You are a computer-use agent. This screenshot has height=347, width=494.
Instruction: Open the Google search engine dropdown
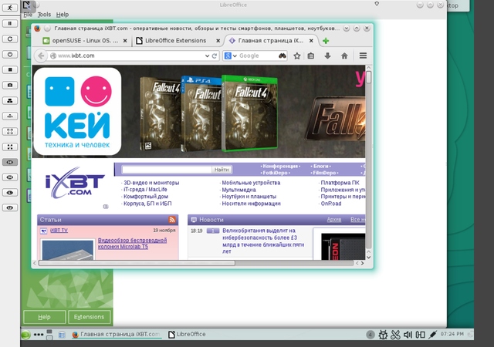(230, 56)
